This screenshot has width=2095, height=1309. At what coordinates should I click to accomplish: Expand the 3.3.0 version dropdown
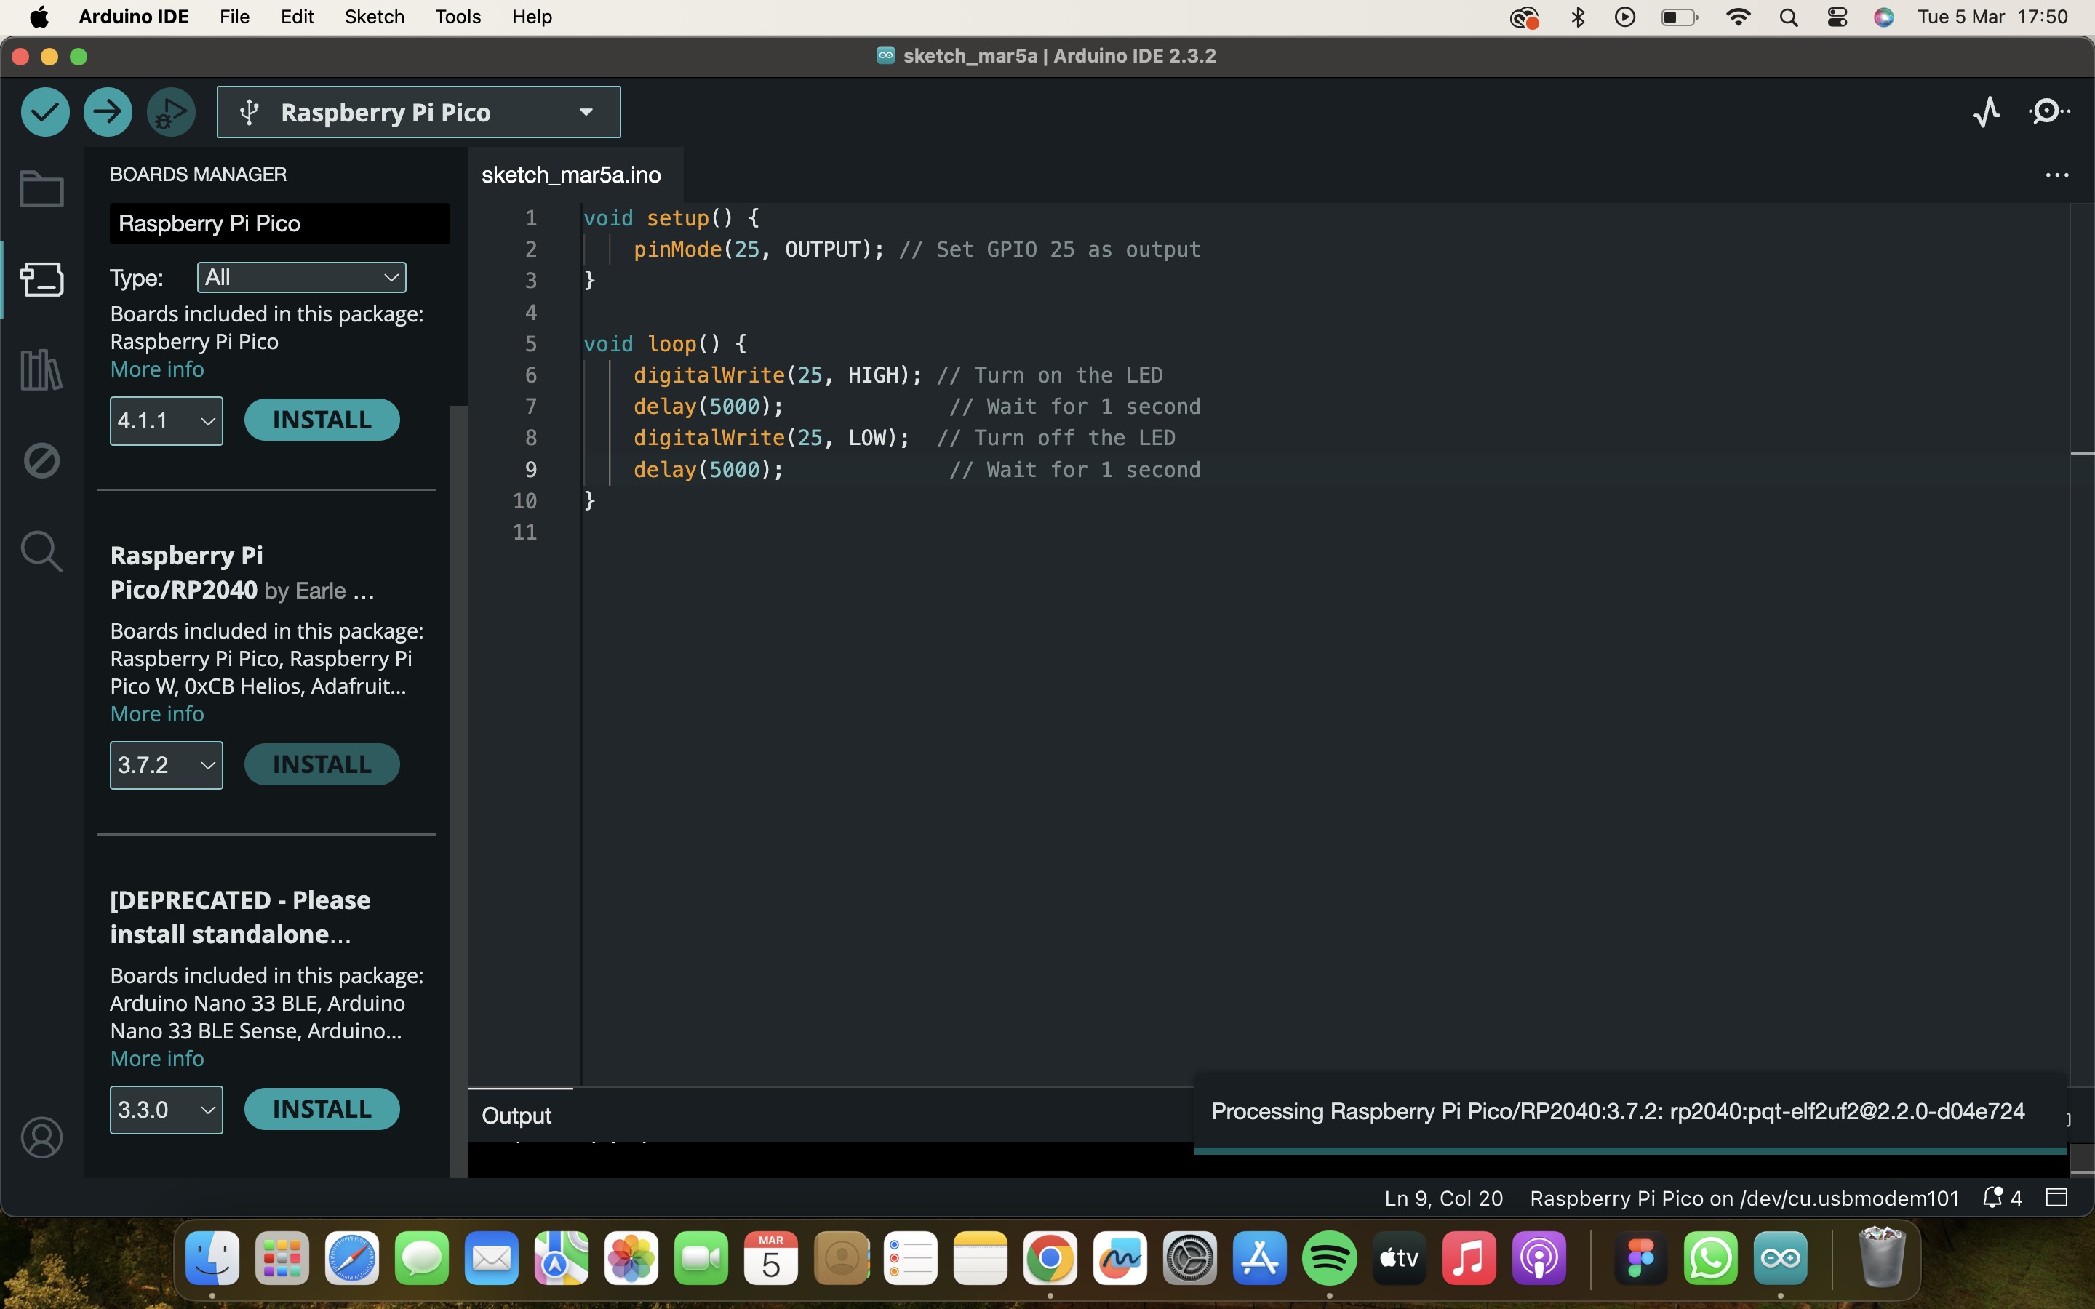[x=166, y=1110]
